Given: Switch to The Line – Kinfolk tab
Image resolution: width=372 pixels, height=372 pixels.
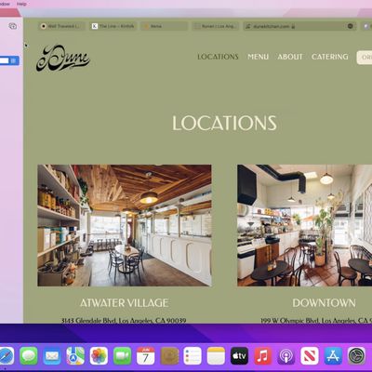Looking at the screenshot, I should [113, 26].
